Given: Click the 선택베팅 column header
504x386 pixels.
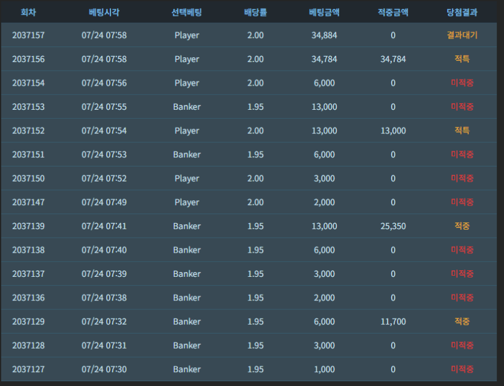Looking at the screenshot, I should pyautogui.click(x=187, y=13).
